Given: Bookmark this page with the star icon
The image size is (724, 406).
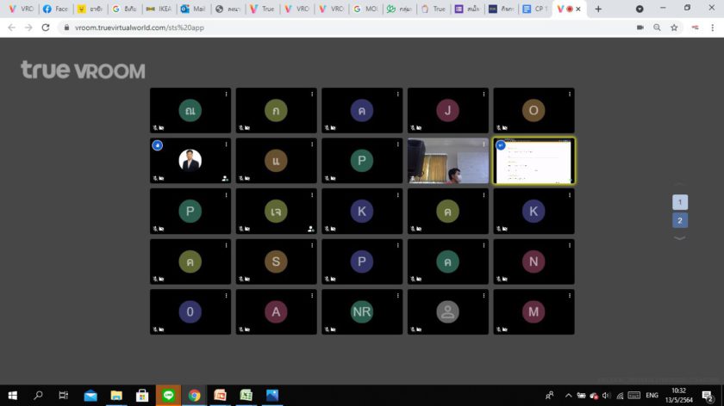Looking at the screenshot, I should tap(674, 28).
